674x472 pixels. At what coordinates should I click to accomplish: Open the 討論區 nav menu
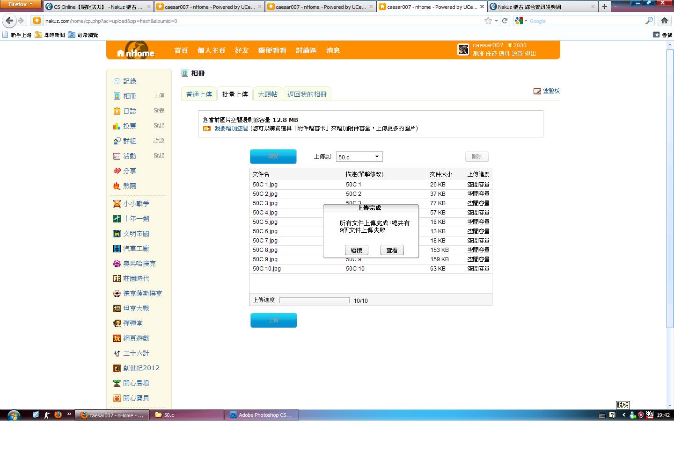(306, 50)
